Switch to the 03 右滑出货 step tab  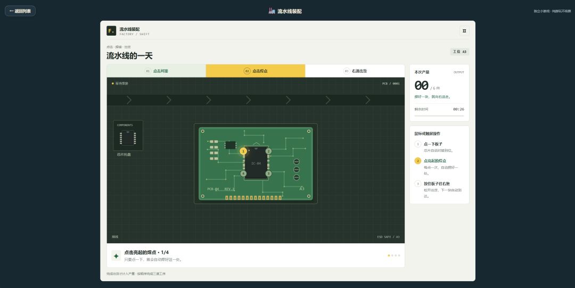pyautogui.click(x=355, y=71)
